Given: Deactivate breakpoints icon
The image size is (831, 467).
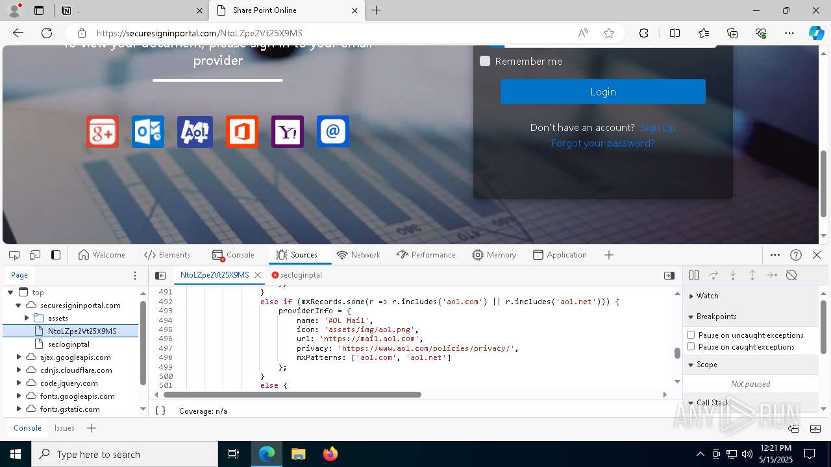Looking at the screenshot, I should 791,275.
